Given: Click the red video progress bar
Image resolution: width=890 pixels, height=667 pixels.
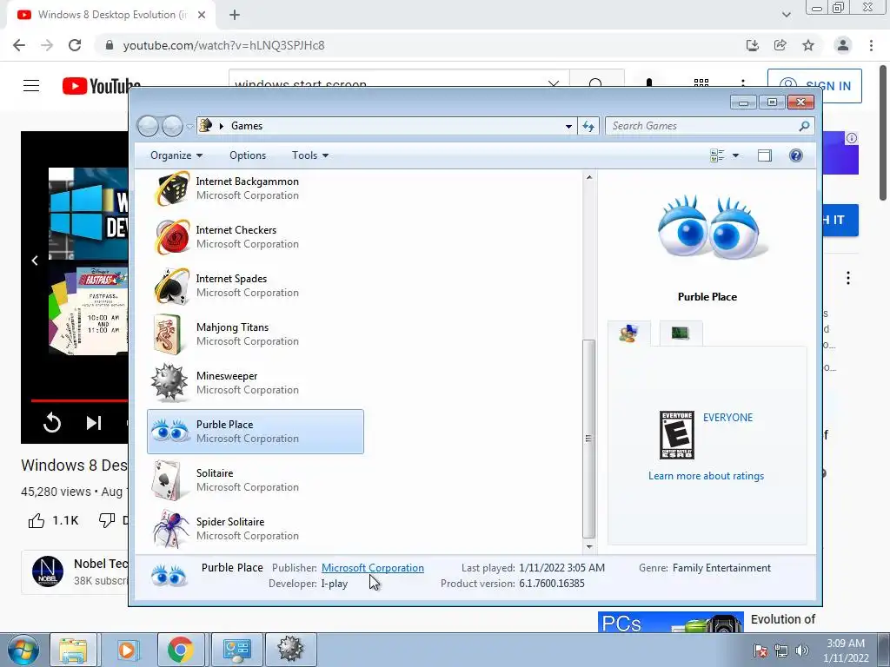Looking at the screenshot, I should click(79, 400).
